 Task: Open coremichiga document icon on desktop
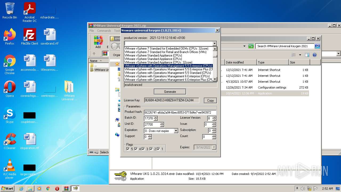pyautogui.click(x=30, y=89)
